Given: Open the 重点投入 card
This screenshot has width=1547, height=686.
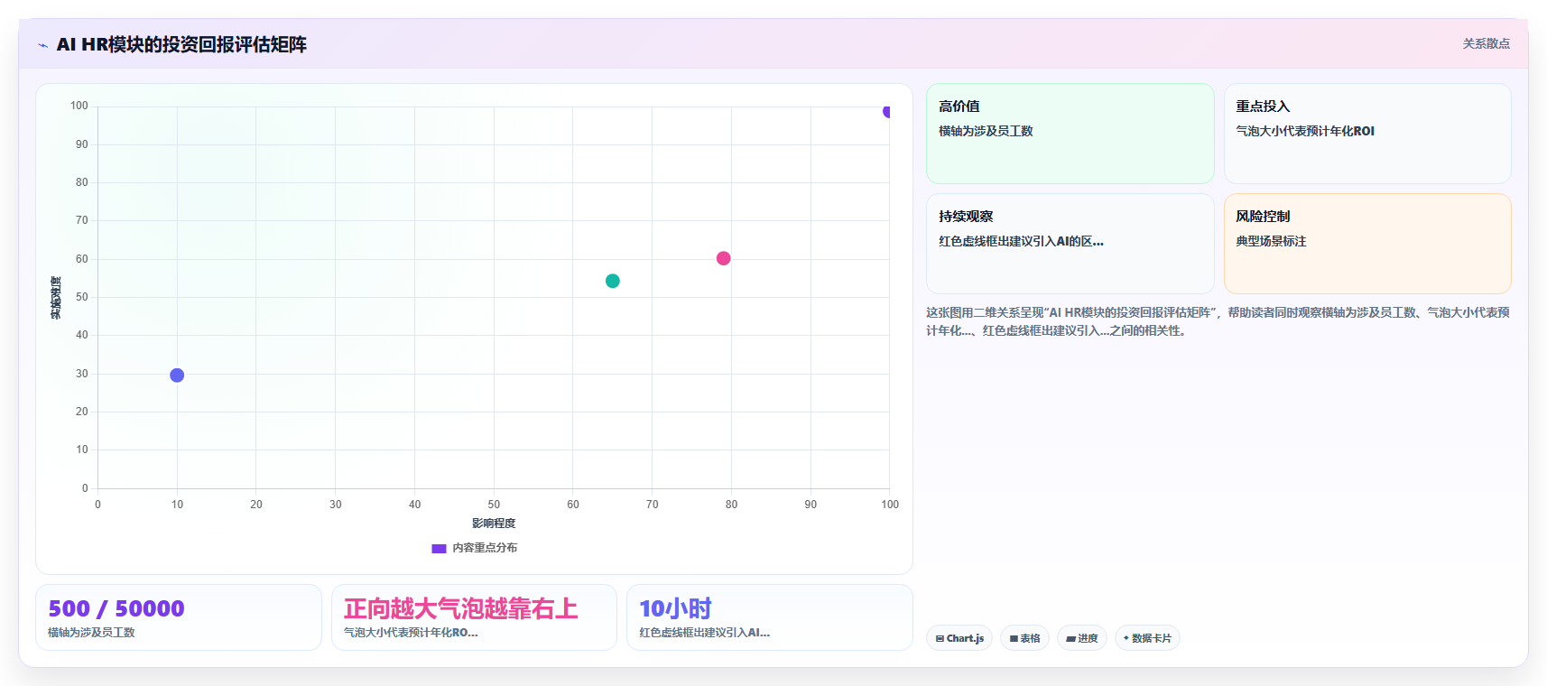Looking at the screenshot, I should [x=1367, y=134].
